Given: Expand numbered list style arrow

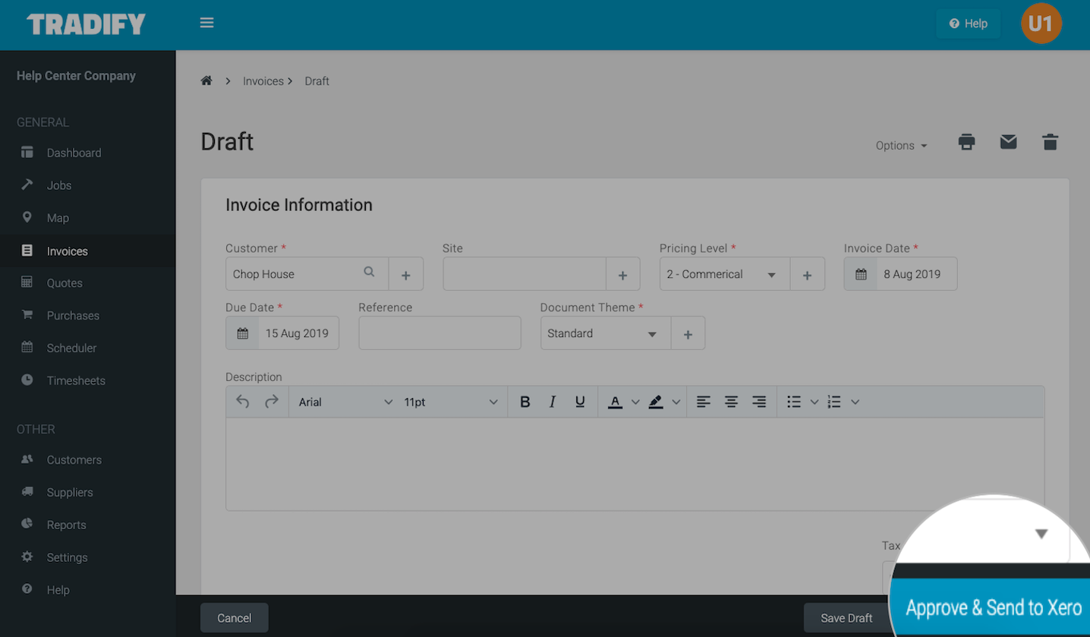Looking at the screenshot, I should click(855, 402).
